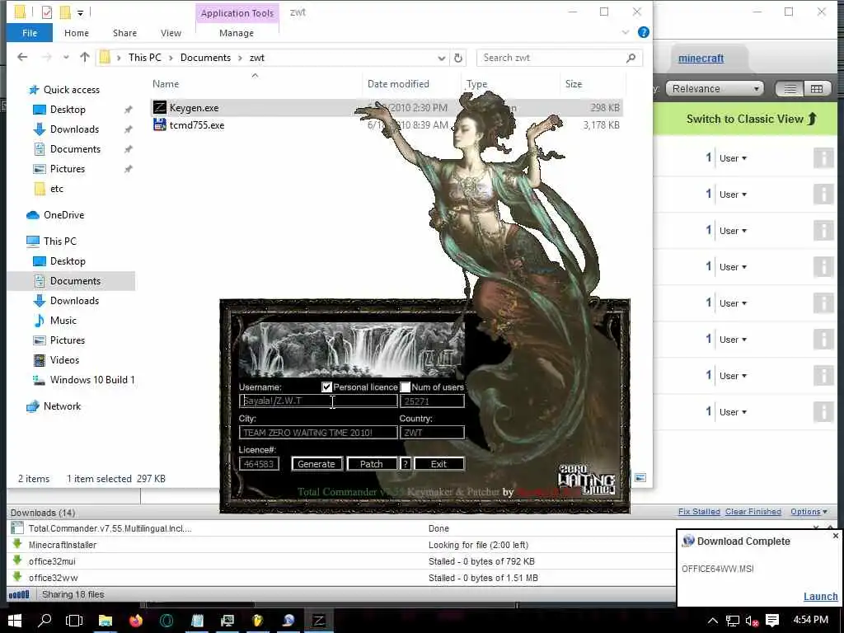Expand the This PC breadcrumb arrow
844x633 pixels.
click(171, 58)
